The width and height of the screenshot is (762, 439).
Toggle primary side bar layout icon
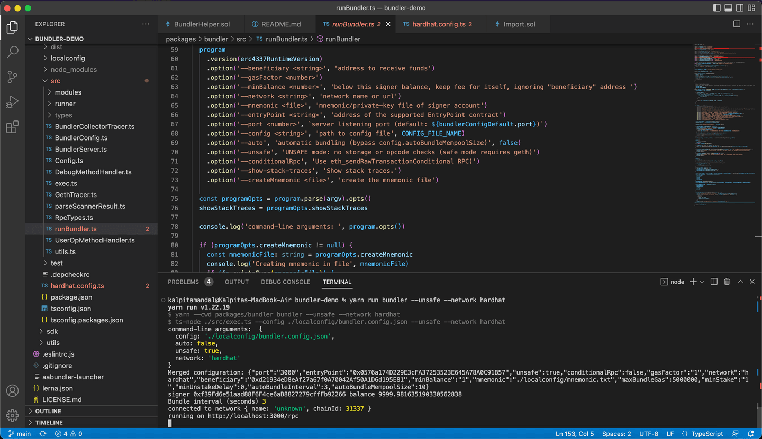point(717,8)
